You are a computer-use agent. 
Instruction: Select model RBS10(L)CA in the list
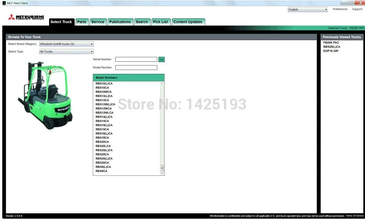pos(104,83)
